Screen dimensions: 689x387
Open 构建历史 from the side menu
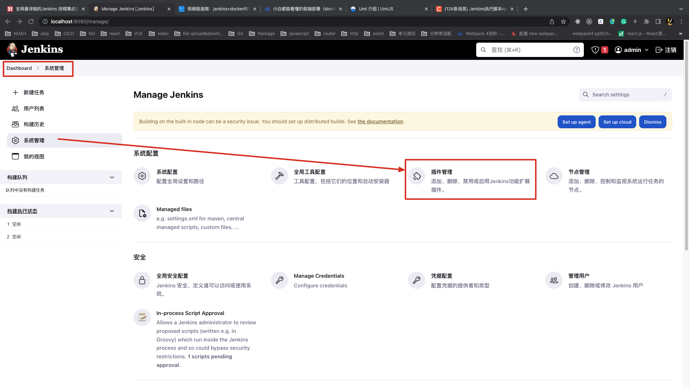tap(34, 124)
